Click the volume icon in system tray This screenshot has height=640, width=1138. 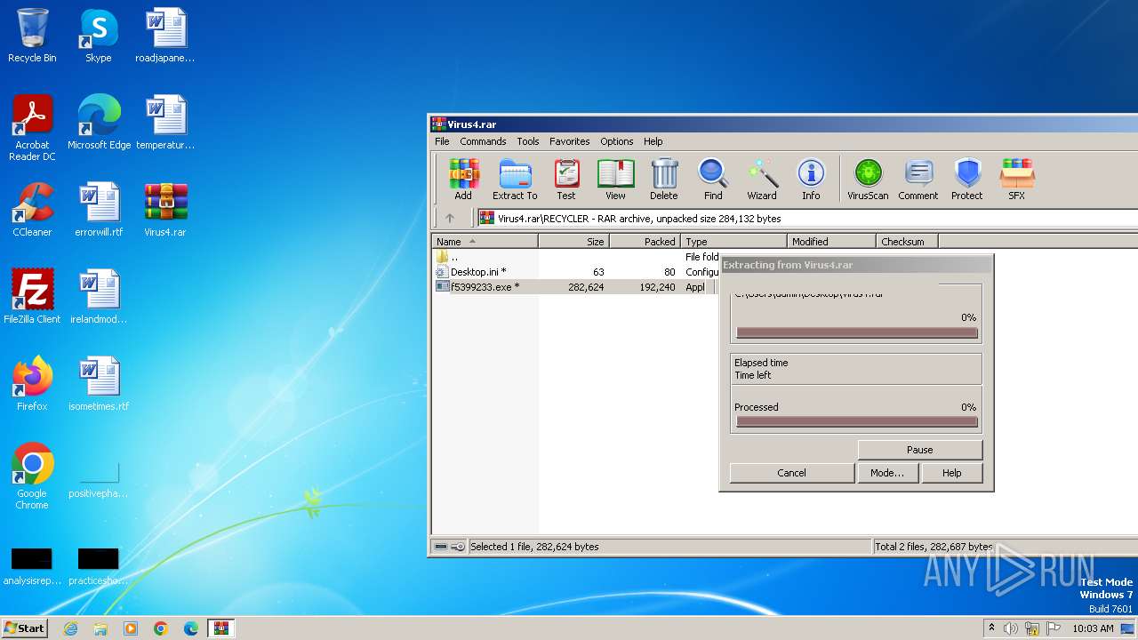(1010, 628)
